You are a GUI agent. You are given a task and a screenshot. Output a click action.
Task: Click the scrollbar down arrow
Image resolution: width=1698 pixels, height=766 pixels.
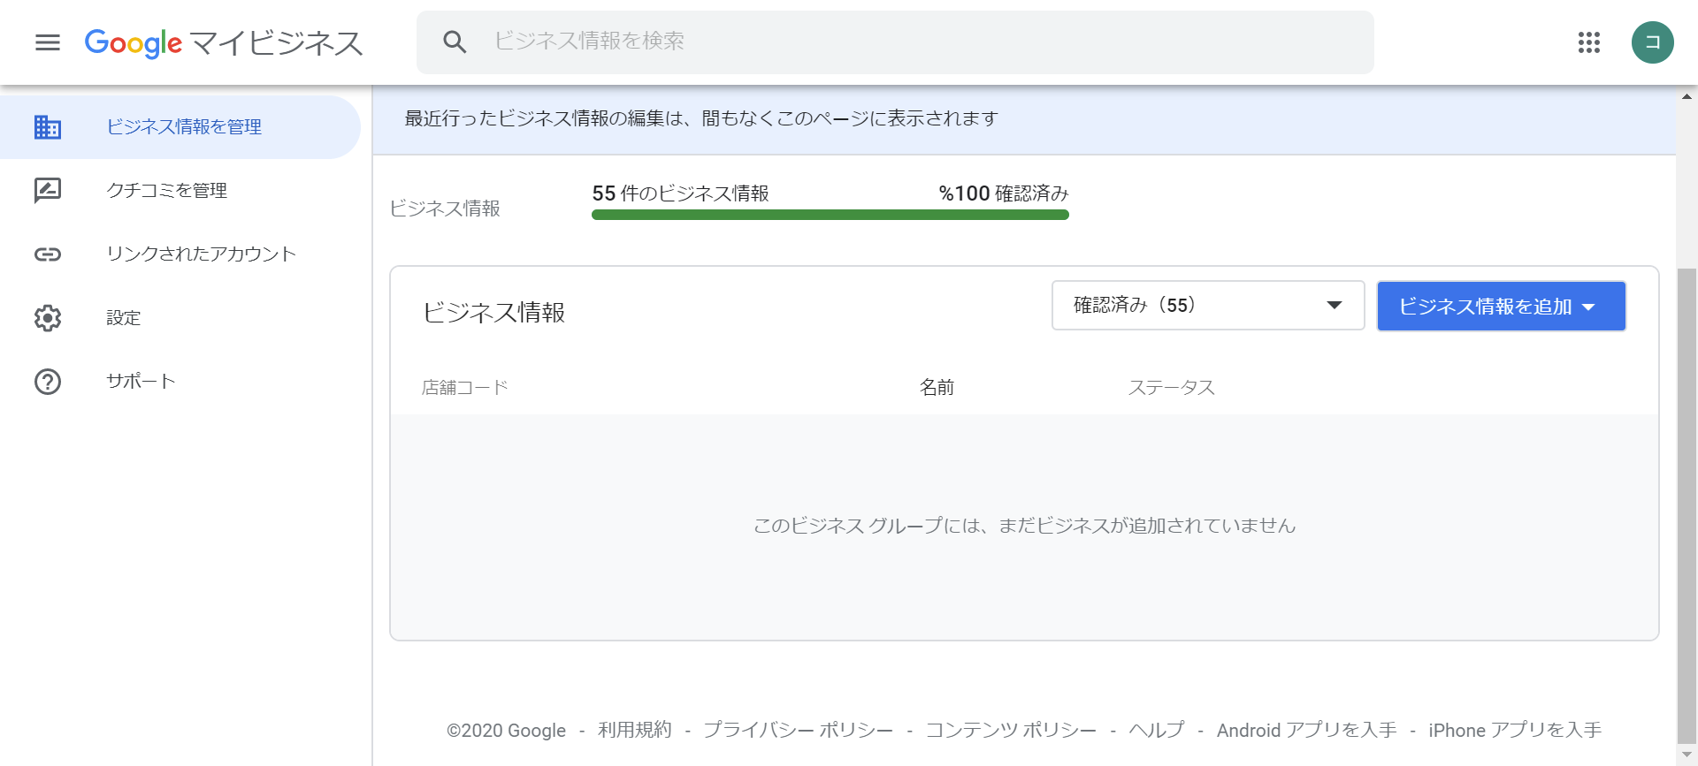[1687, 756]
